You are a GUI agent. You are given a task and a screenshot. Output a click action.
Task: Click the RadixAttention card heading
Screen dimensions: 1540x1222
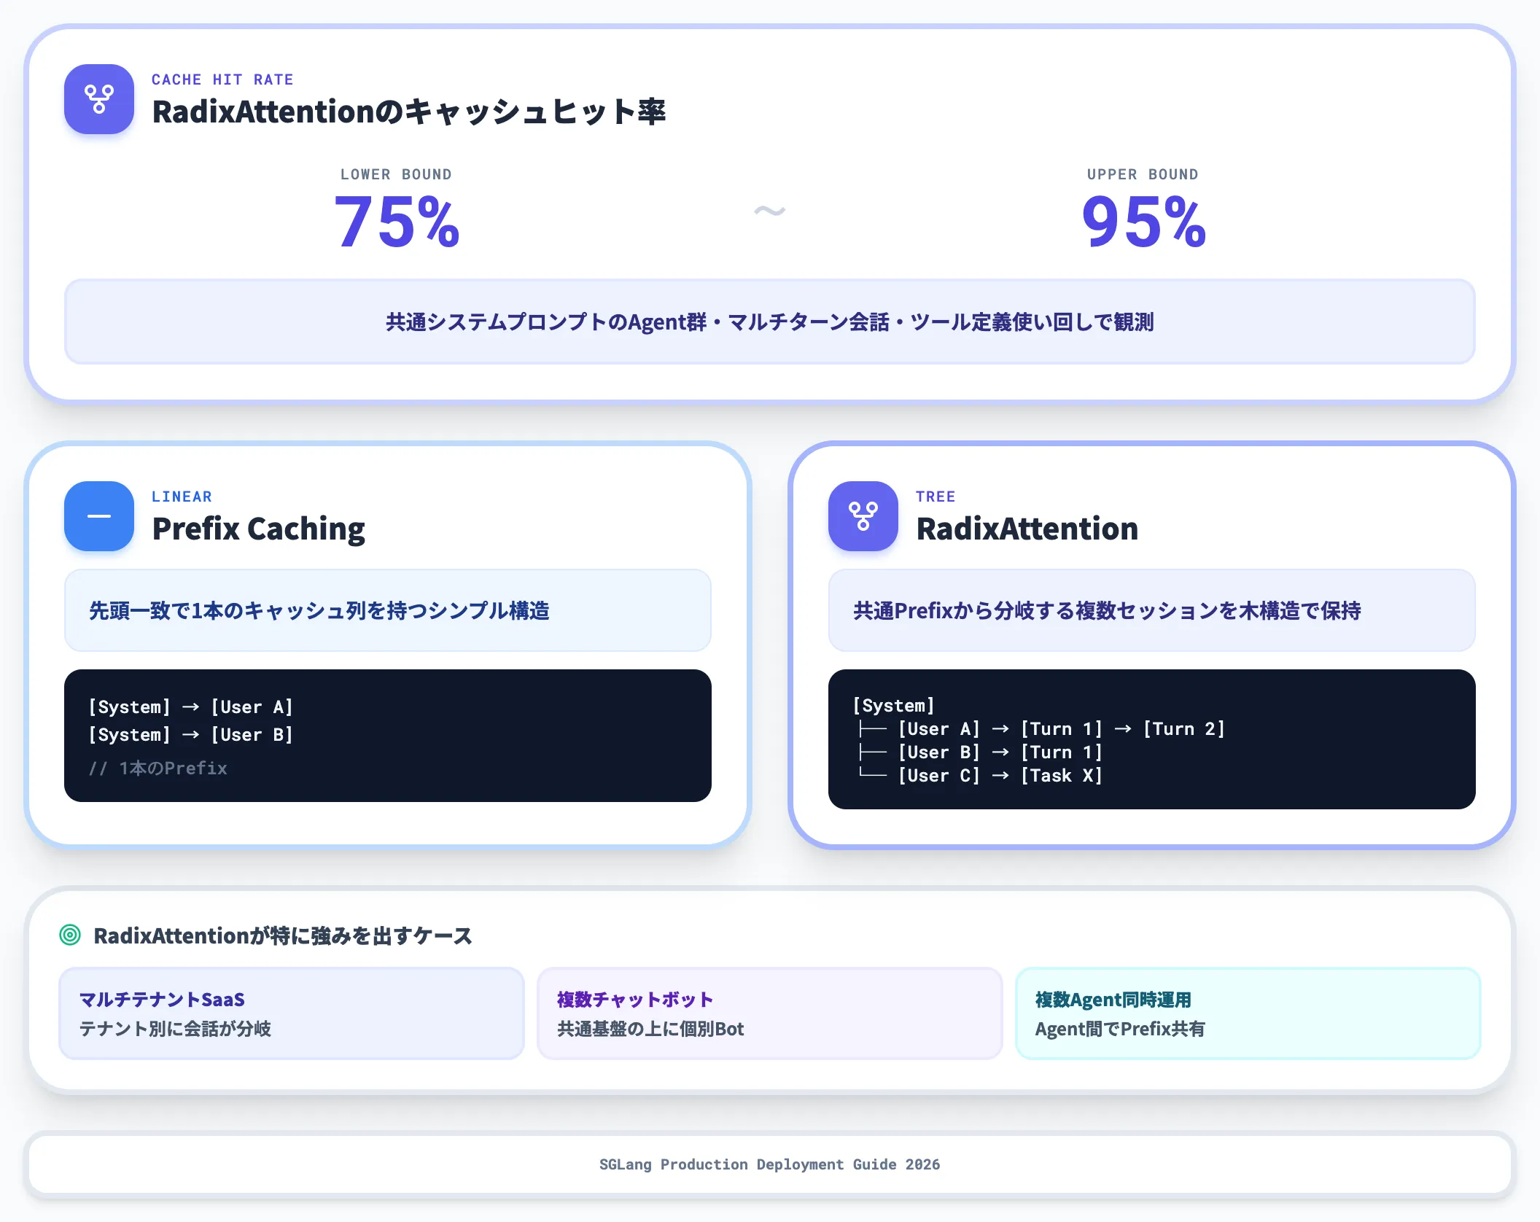coord(1027,529)
